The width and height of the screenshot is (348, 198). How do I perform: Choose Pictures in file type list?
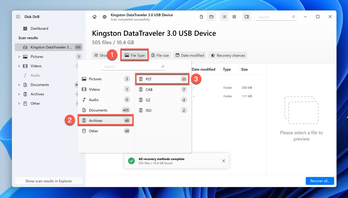pyautogui.click(x=106, y=79)
